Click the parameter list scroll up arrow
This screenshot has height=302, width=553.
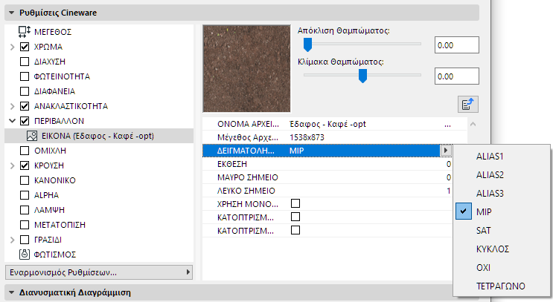coord(473,124)
